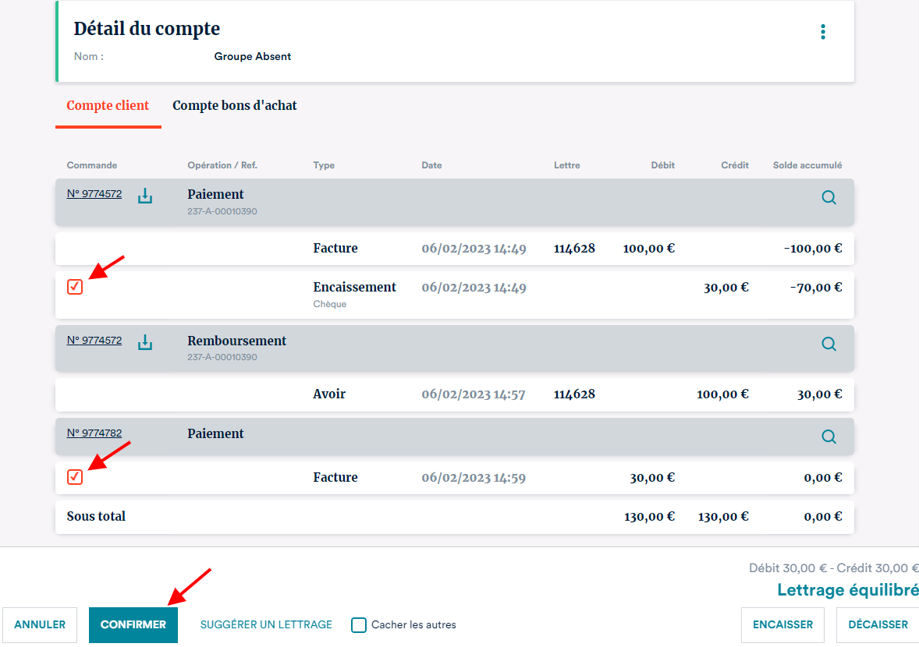The height and width of the screenshot is (647, 919).
Task: Open order N° 9774572 in Remboursement row
Action: coord(94,341)
